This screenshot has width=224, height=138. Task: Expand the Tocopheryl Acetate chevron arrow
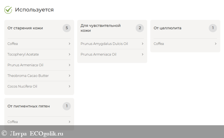[69, 54]
